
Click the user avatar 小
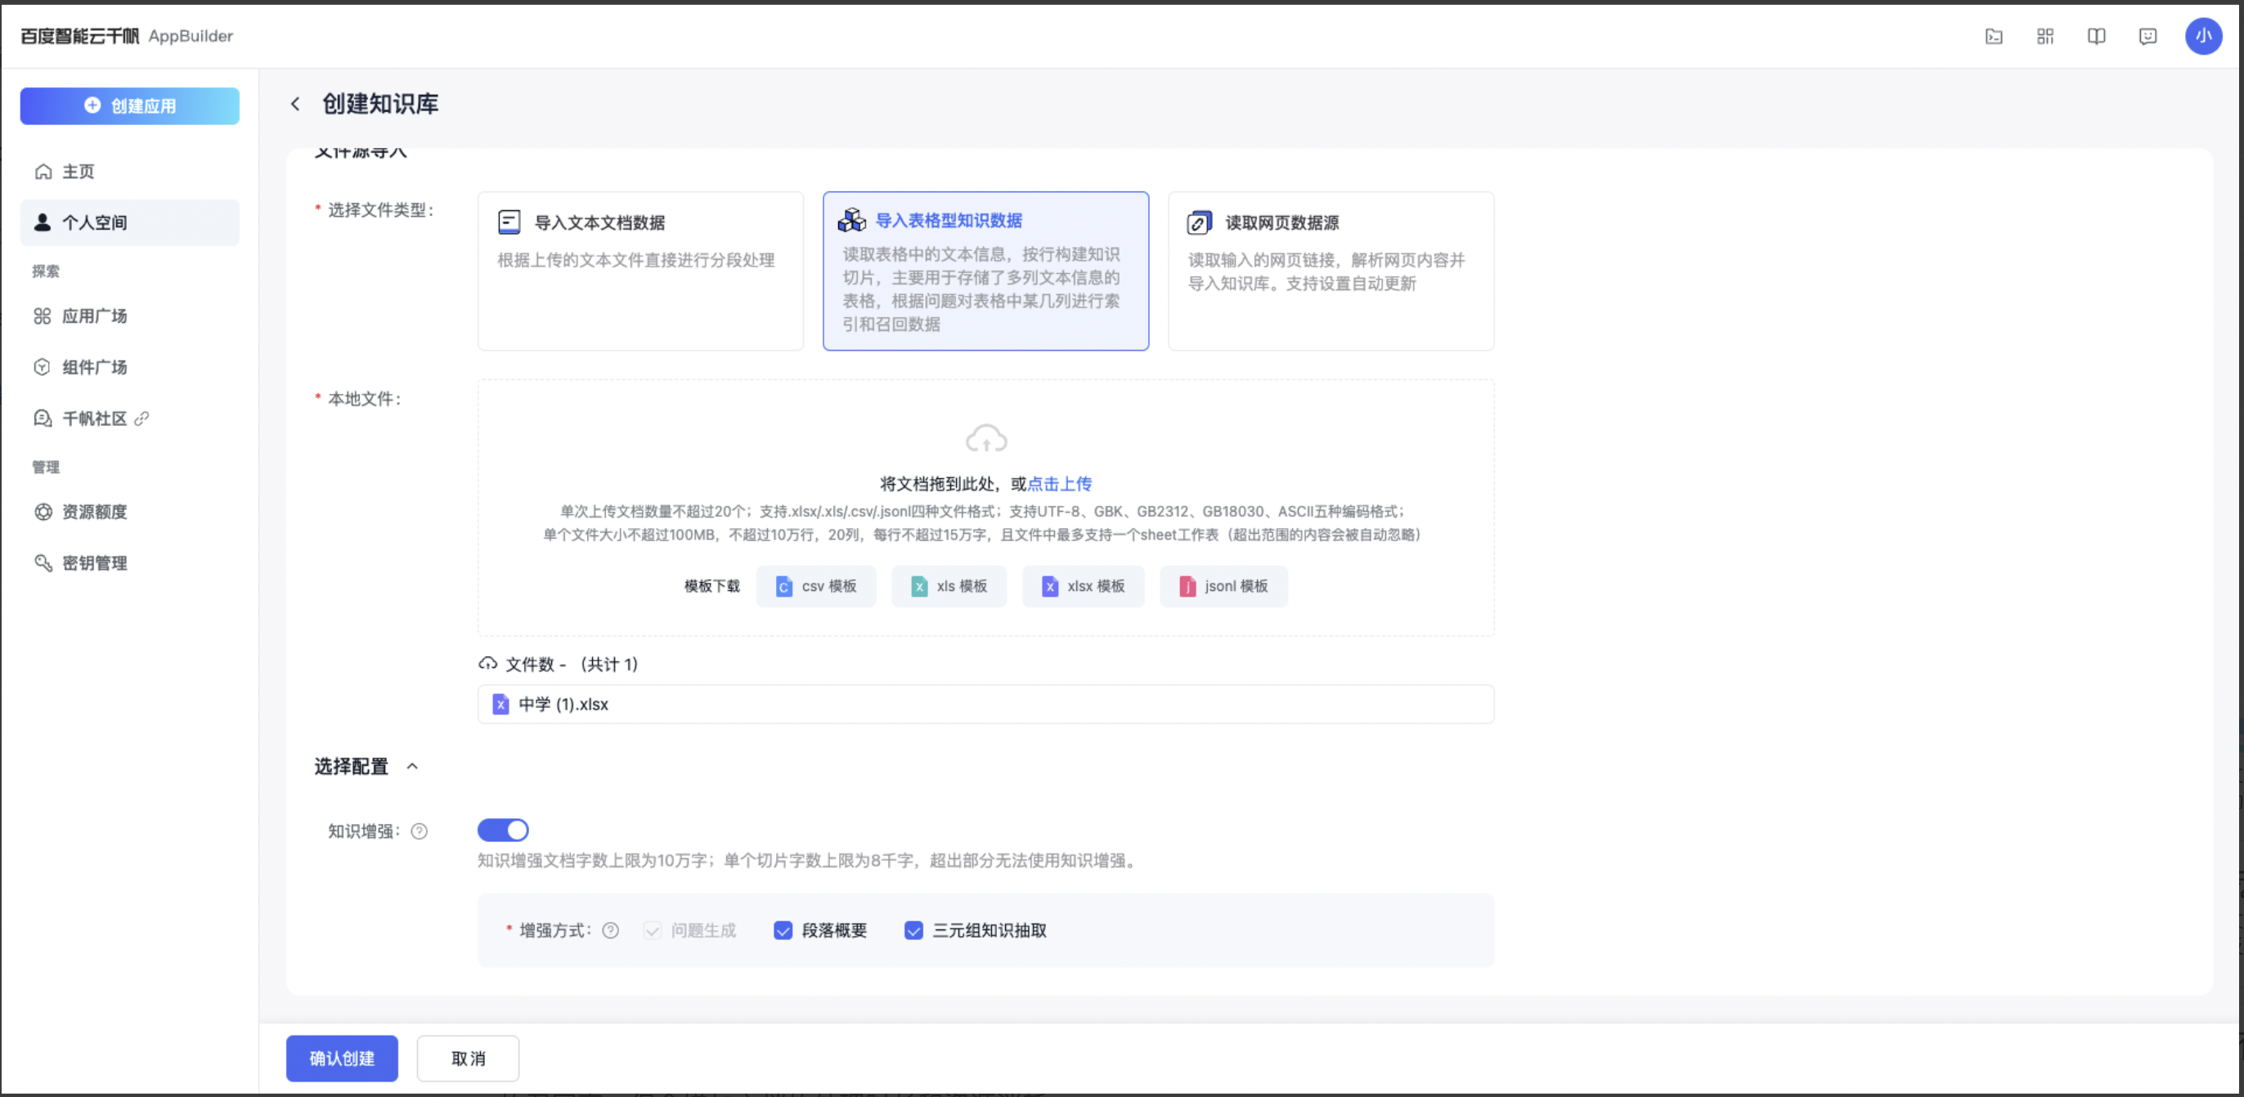pos(2203,36)
